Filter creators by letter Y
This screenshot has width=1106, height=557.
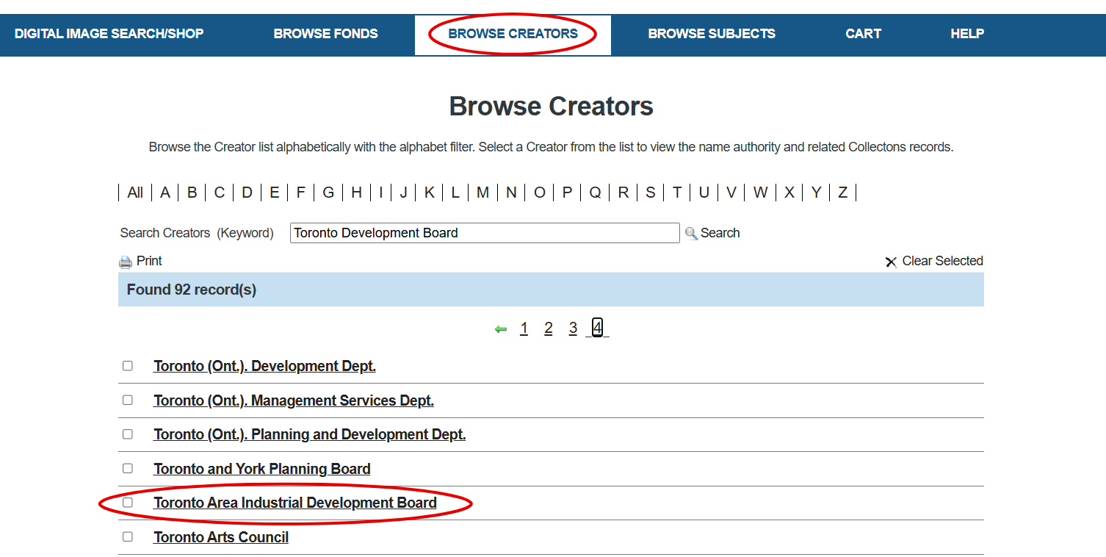point(817,193)
